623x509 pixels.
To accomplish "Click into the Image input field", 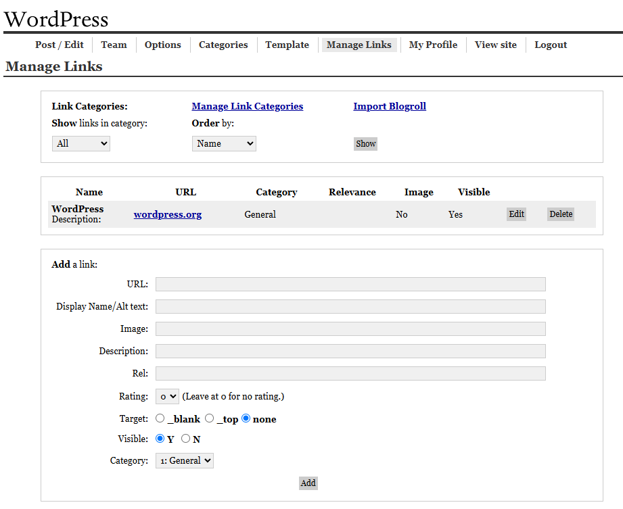I will coord(350,329).
